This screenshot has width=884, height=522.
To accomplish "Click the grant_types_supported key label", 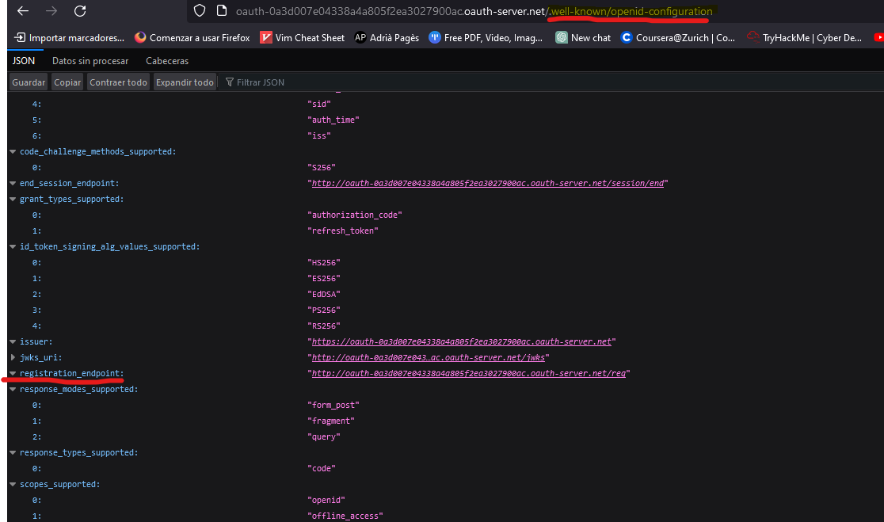I will pos(71,199).
